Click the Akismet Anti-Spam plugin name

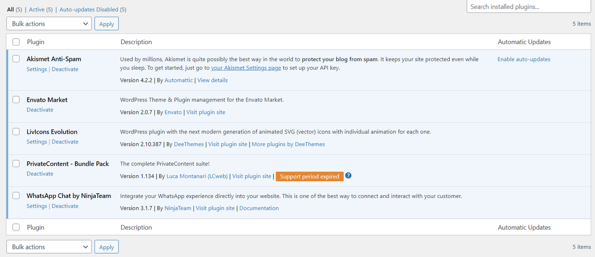coord(54,59)
